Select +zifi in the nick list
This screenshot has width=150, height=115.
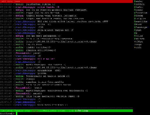[138, 47]
